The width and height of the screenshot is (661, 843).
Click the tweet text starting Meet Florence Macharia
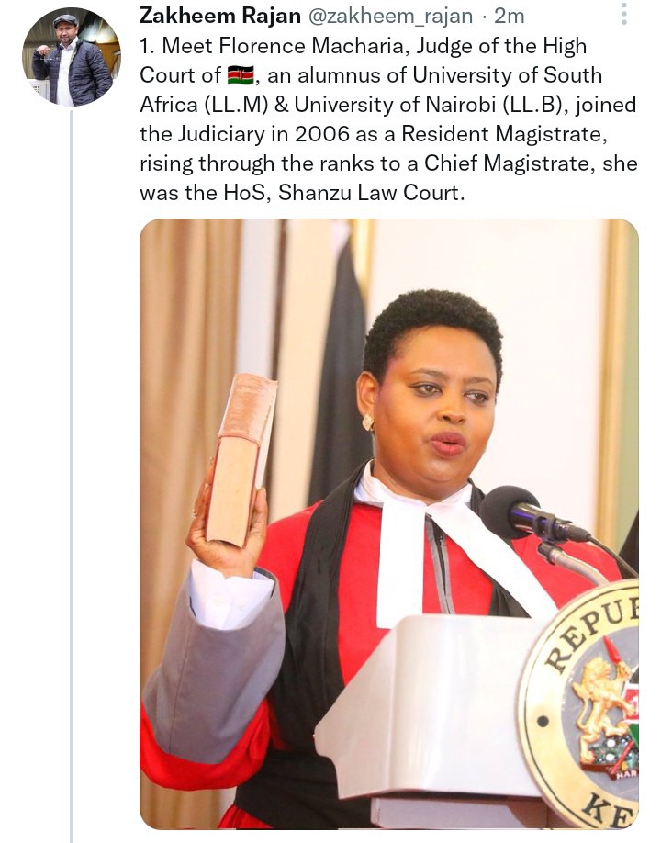tap(388, 118)
